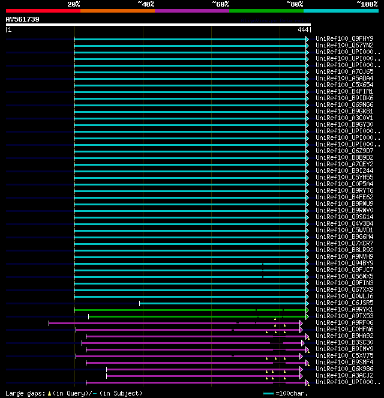
Task: Select the UniRef100_B9HA92 label
Action: (344, 336)
